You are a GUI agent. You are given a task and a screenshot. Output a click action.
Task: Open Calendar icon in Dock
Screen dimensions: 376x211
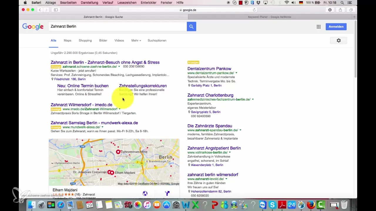89,205
